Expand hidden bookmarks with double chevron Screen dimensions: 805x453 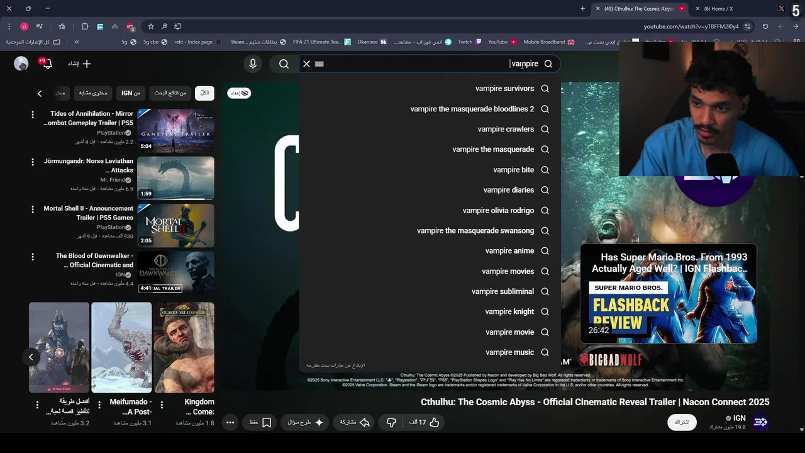(x=77, y=42)
